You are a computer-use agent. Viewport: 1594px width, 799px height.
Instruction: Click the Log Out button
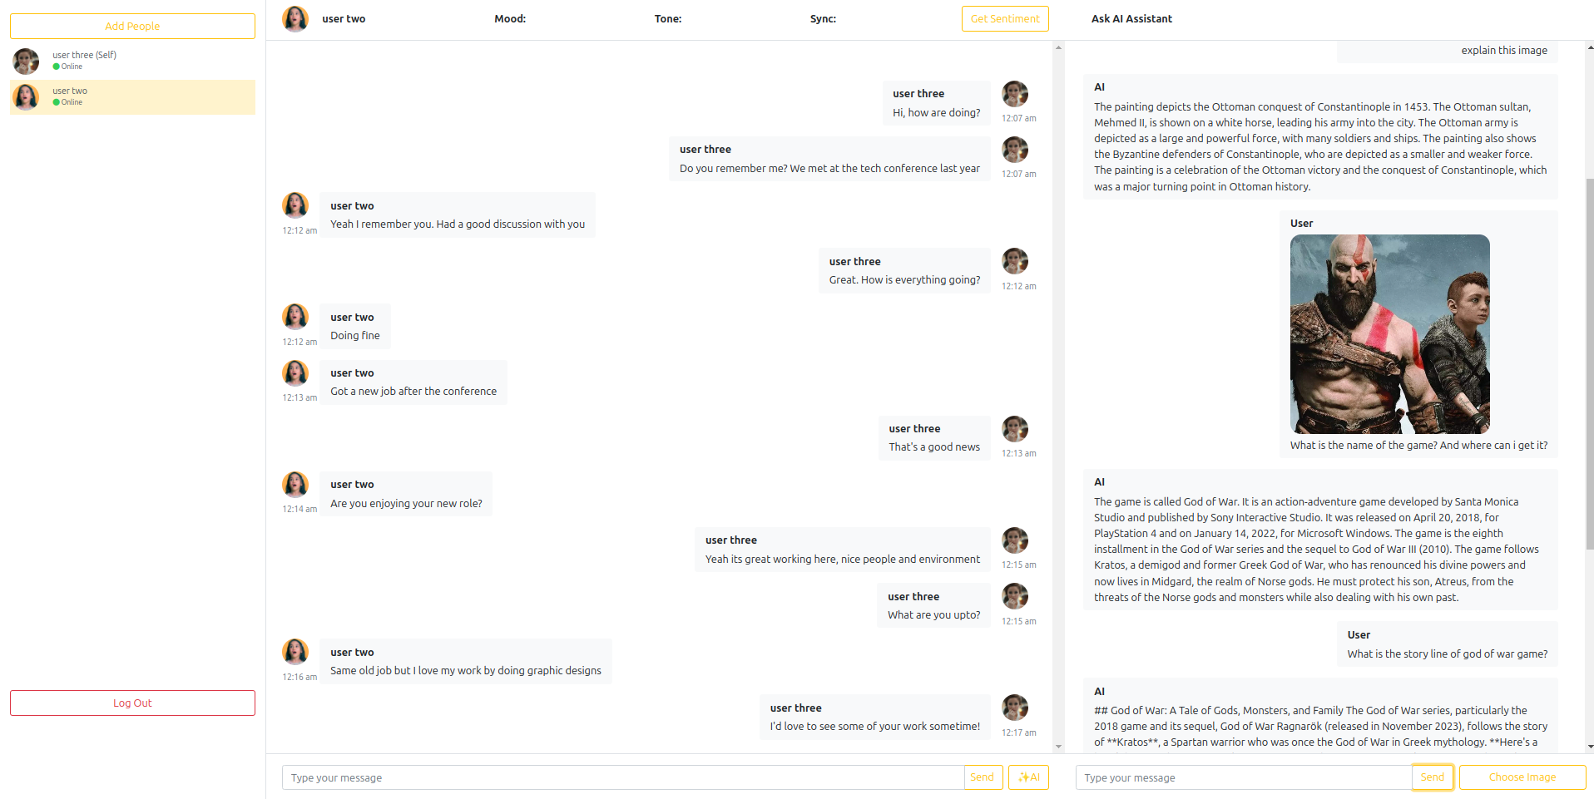click(x=132, y=703)
